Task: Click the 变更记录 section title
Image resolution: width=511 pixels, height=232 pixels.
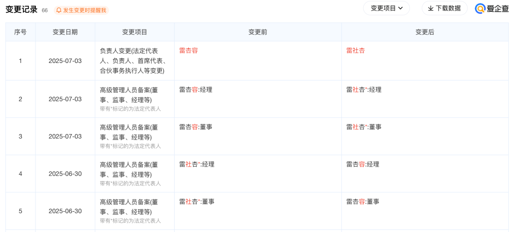Action: [x=21, y=9]
